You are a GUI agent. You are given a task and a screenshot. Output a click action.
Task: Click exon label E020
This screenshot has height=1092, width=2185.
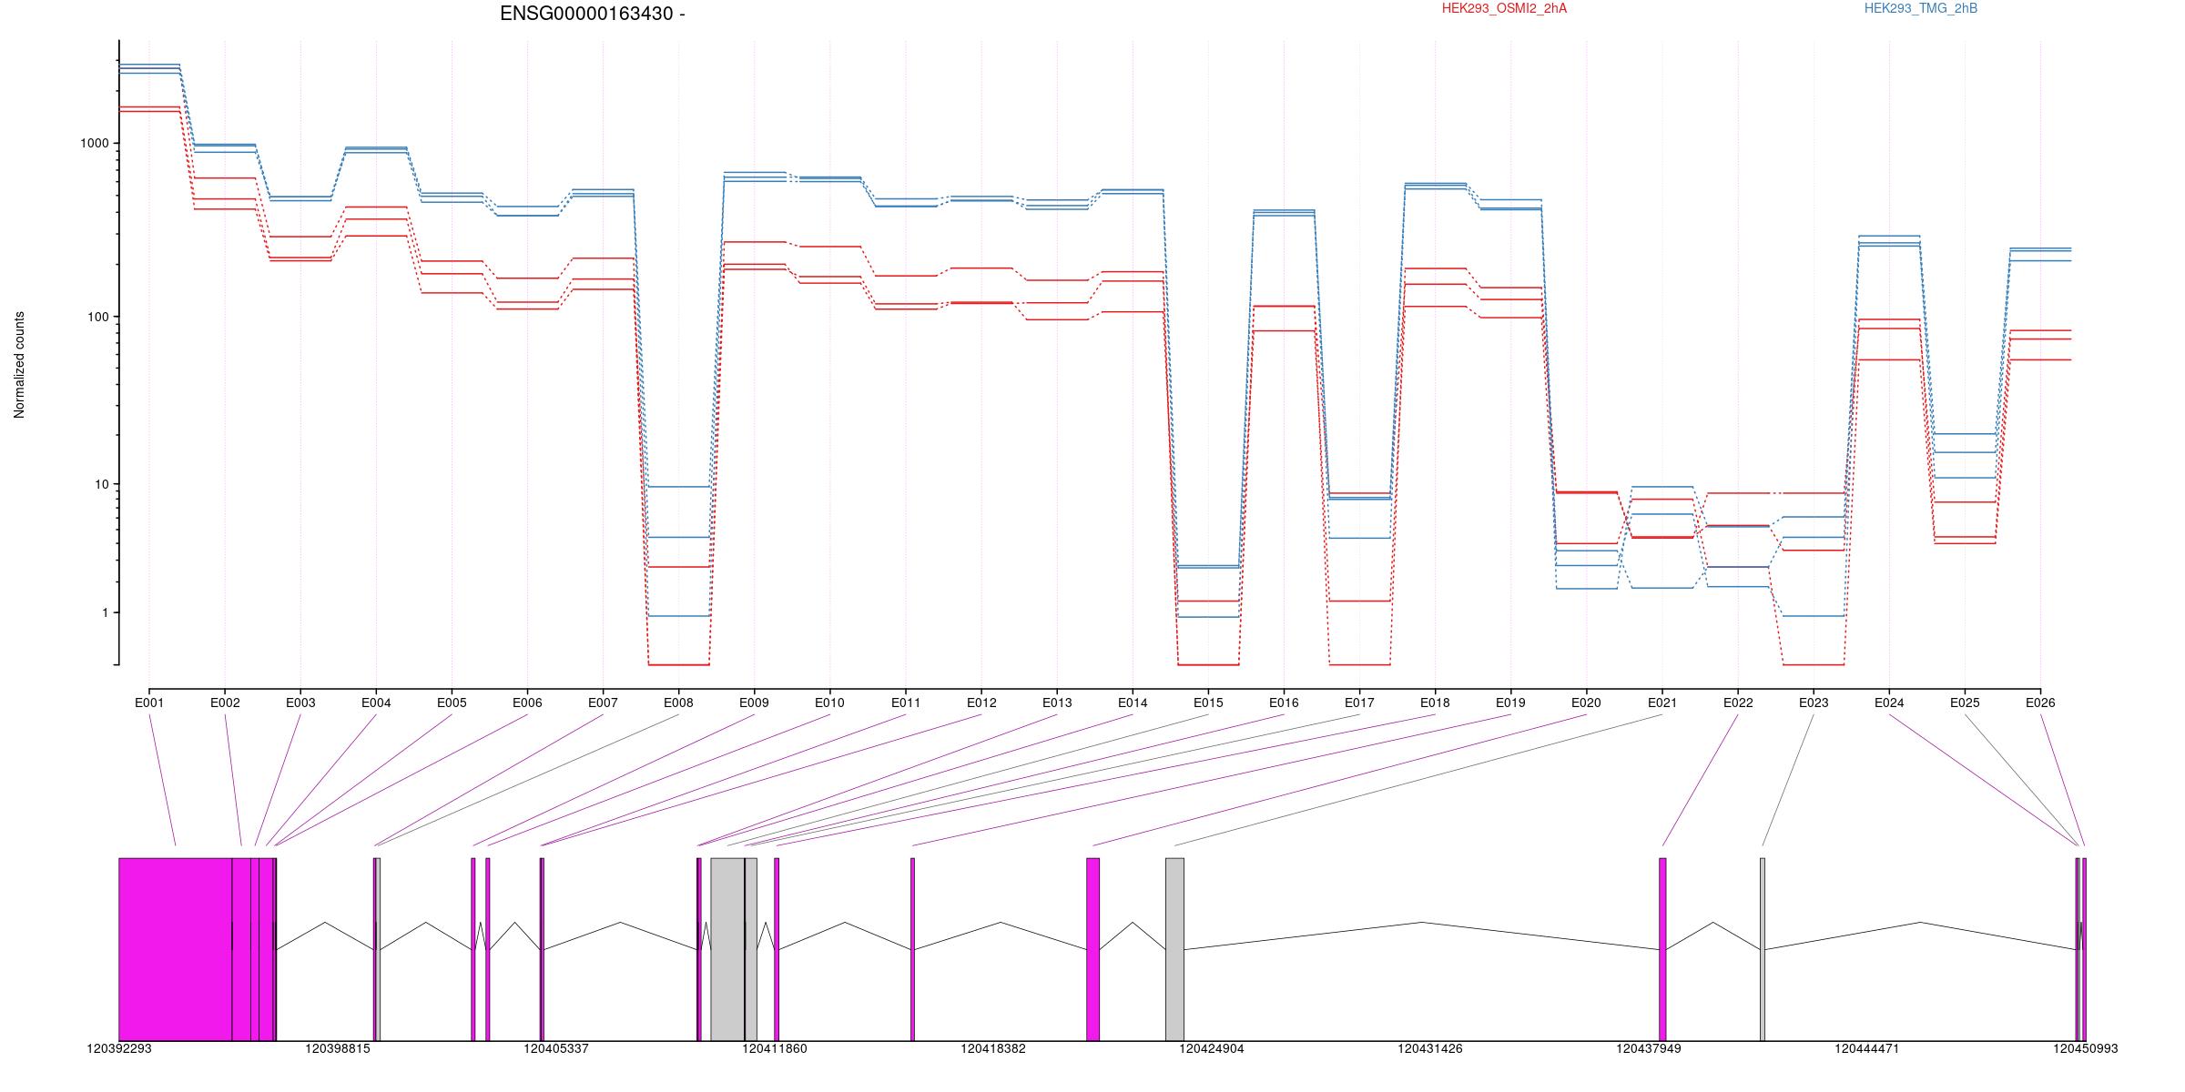(1586, 703)
